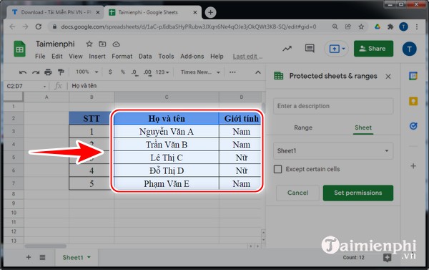The width and height of the screenshot is (429, 270).
Task: Decrease decimal places icon
Action: coord(134,72)
